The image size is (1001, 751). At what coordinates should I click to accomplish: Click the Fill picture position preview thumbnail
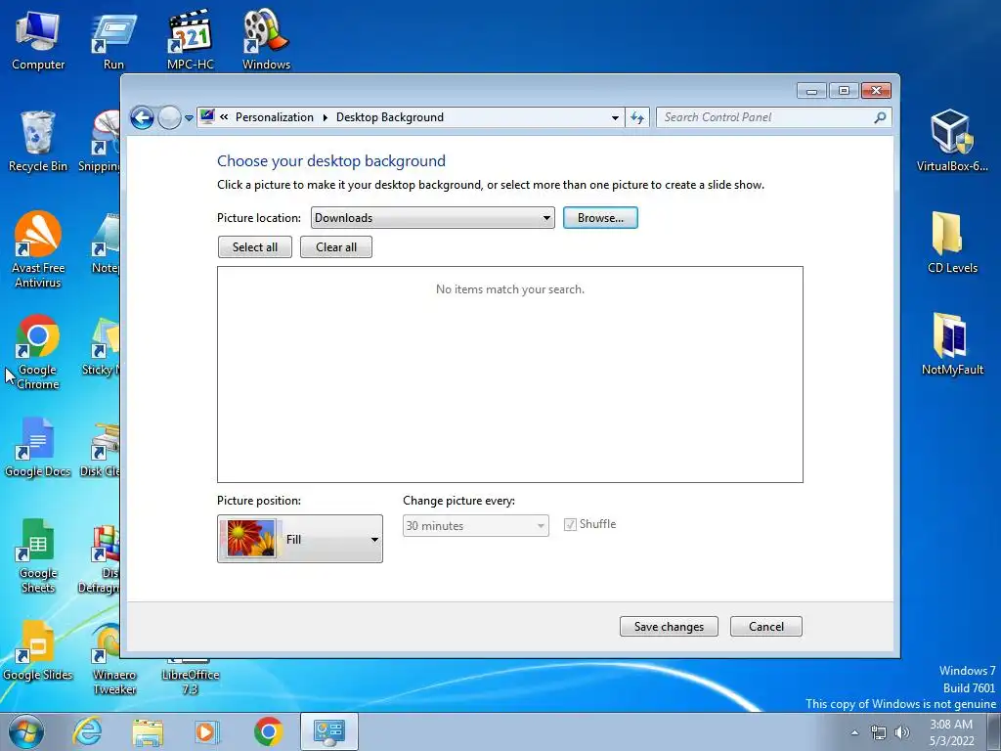251,539
